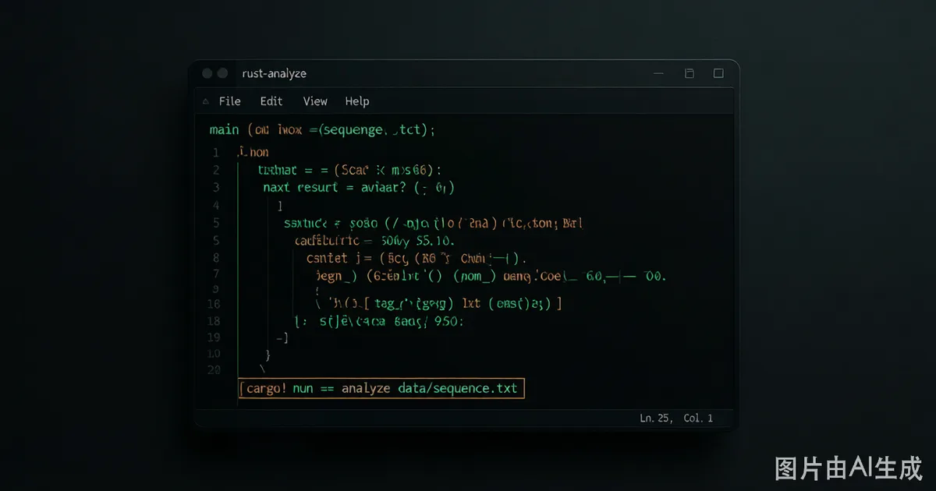The image size is (936, 491).
Task: Click the Col. 1 status indicator
Action: [698, 419]
